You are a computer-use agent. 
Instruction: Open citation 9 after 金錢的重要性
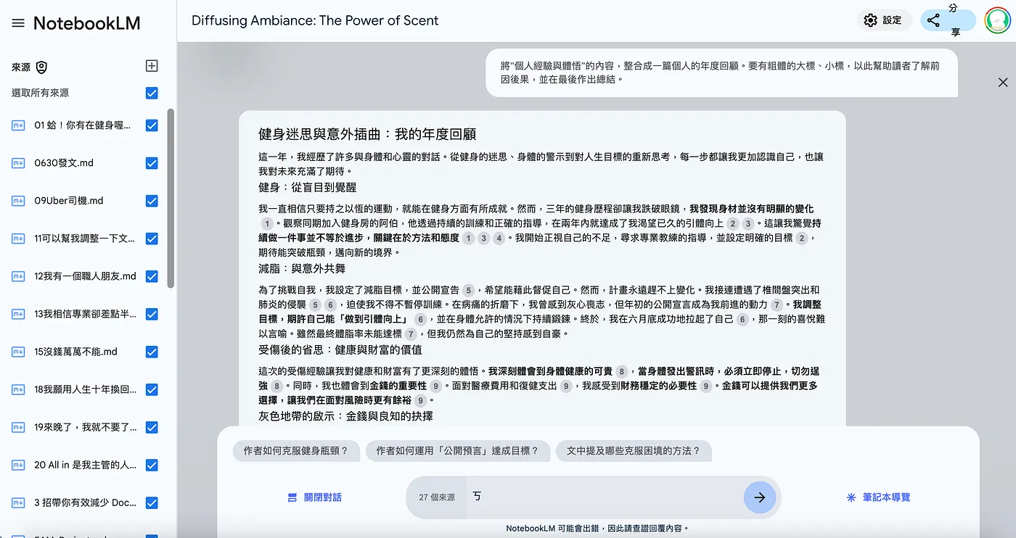tap(435, 386)
